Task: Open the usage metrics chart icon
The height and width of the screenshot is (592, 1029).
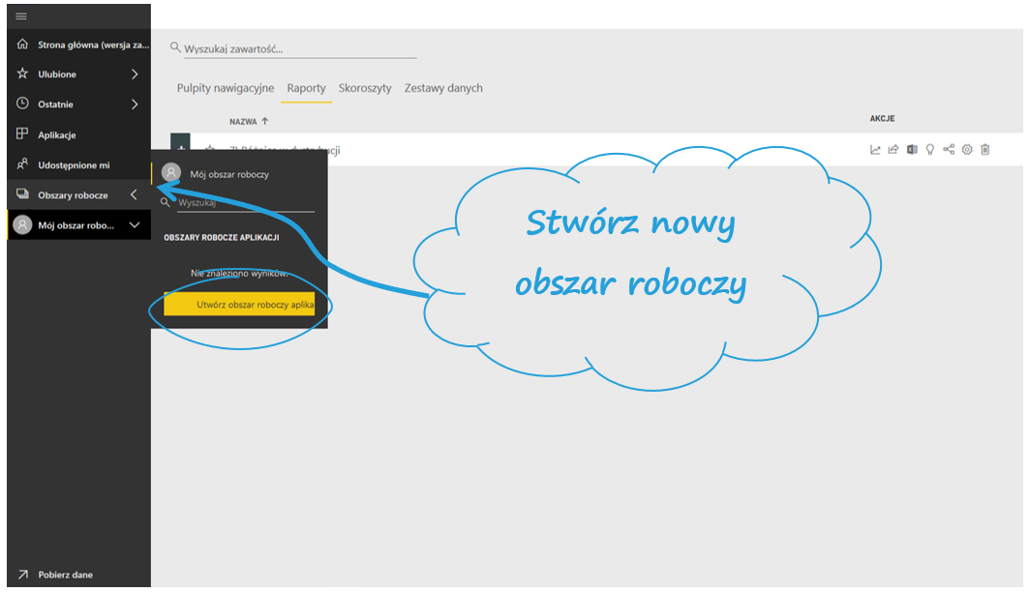Action: 875,150
